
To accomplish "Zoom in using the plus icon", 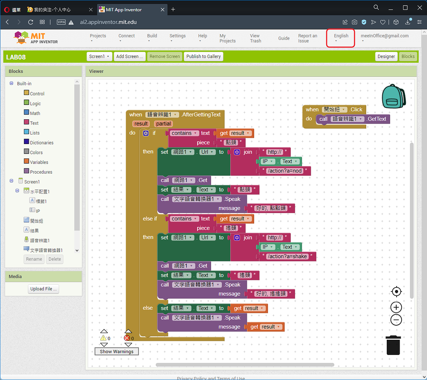I will tap(396, 307).
